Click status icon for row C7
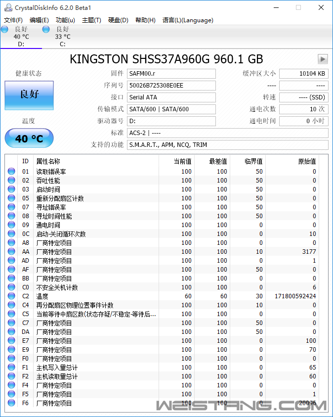This screenshot has height=417, width=333. pyautogui.click(x=11, y=323)
